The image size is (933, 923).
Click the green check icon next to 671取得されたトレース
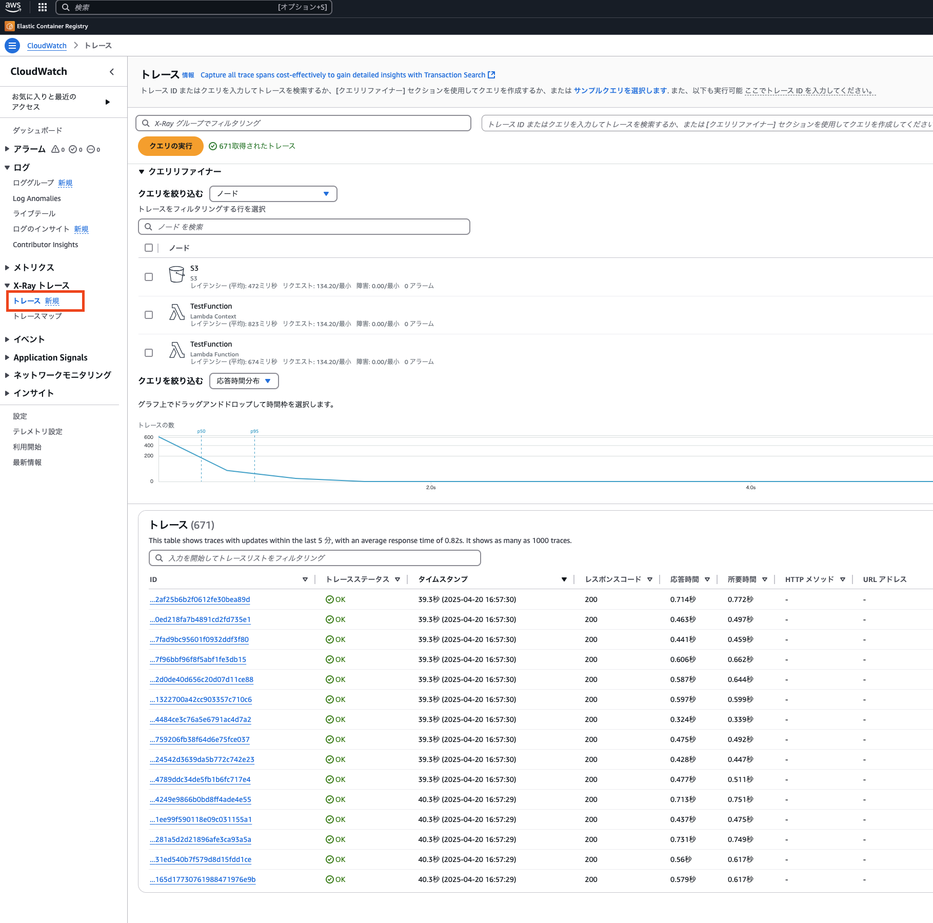213,146
